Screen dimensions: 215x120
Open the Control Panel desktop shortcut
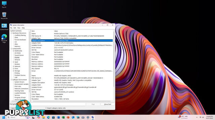coord(4,27)
